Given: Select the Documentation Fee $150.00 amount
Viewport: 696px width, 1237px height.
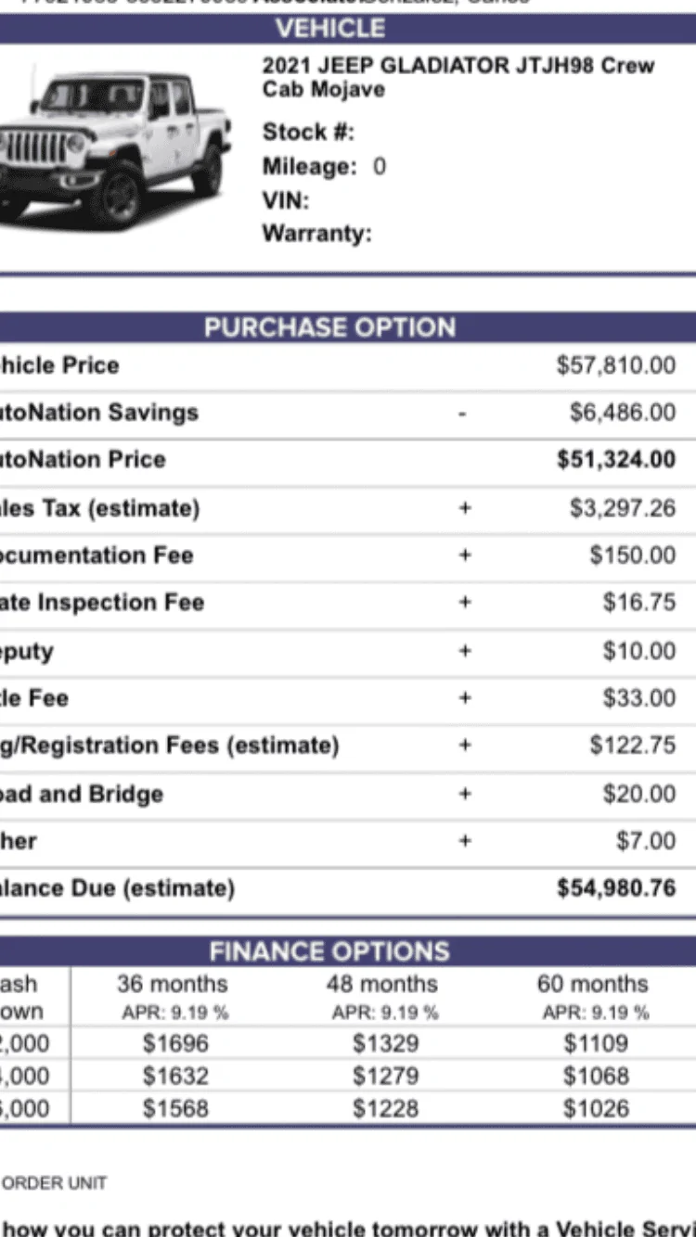Looking at the screenshot, I should [633, 555].
